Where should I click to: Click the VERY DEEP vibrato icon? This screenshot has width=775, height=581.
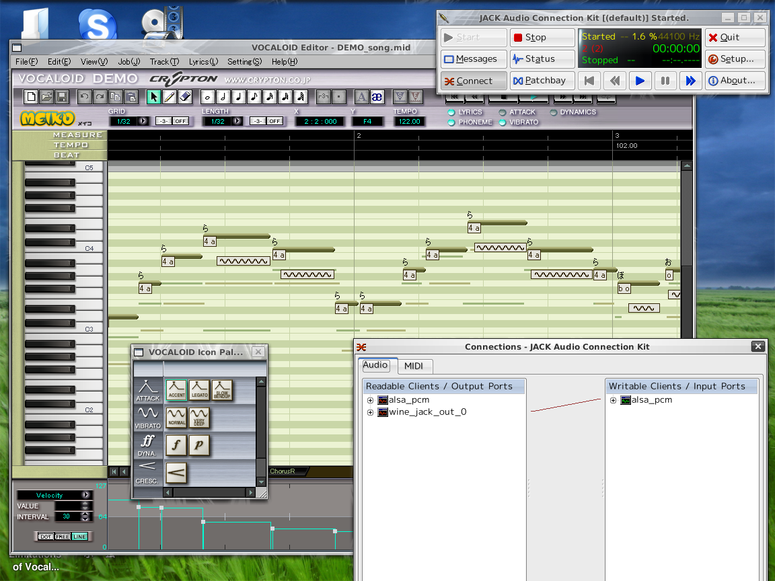click(199, 418)
